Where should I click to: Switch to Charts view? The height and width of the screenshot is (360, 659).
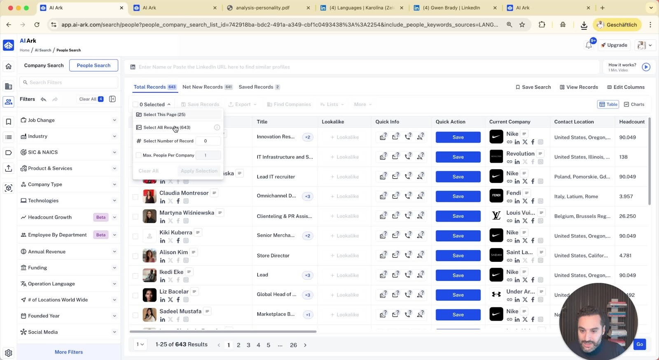pyautogui.click(x=634, y=104)
